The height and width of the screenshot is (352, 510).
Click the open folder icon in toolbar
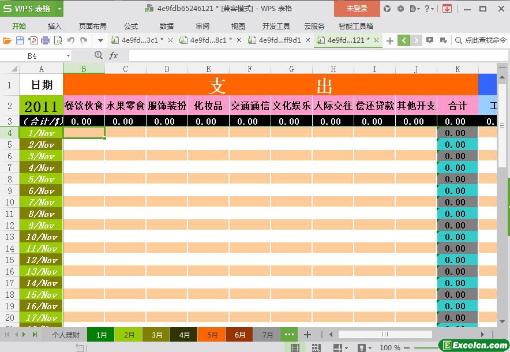click(x=7, y=40)
